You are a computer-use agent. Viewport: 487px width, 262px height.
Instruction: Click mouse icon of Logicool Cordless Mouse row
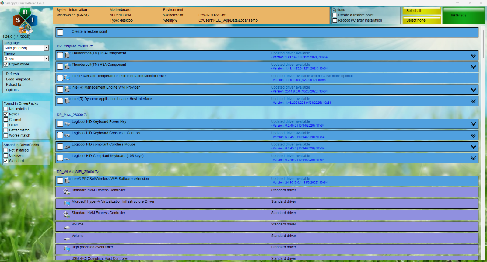[x=67, y=147]
